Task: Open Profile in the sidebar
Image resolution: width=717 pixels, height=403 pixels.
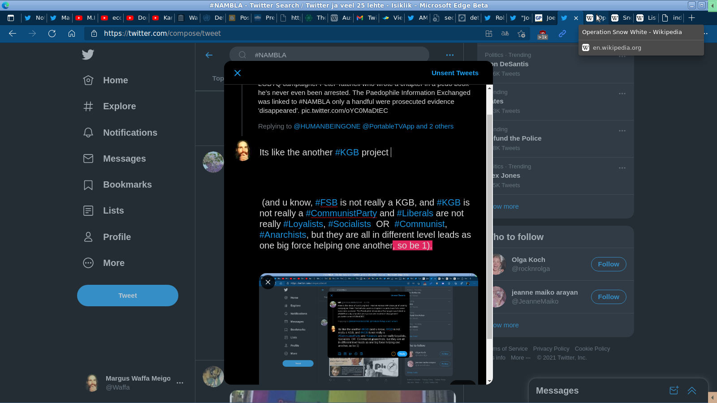Action: tap(107, 237)
